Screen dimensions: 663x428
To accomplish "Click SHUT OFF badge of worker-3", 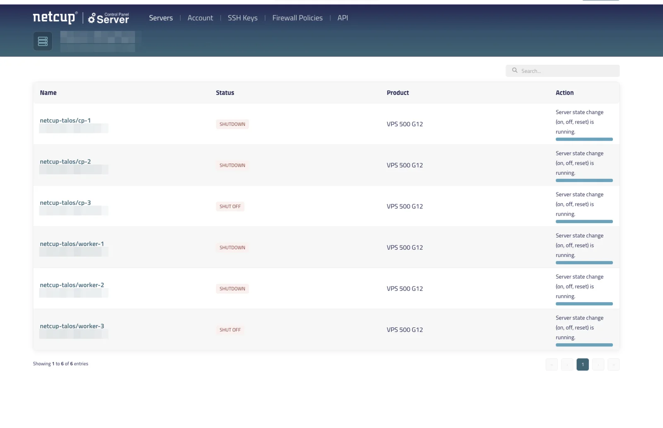I will click(230, 330).
